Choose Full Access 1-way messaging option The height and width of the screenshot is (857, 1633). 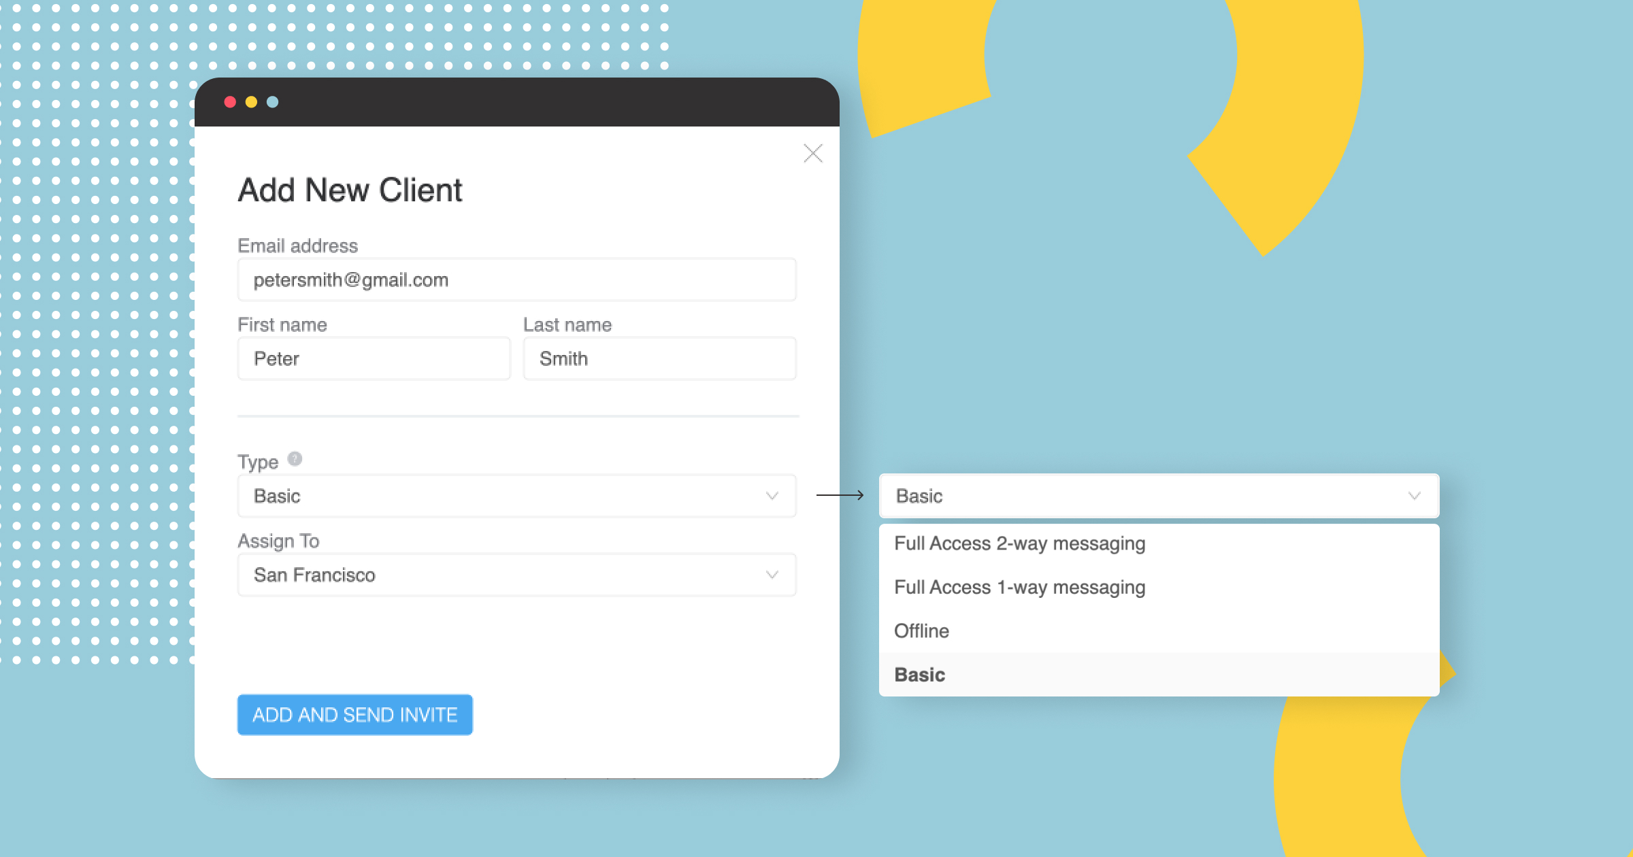[x=1019, y=587]
